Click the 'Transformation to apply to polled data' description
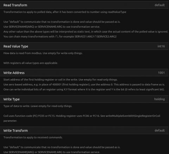 65,12
